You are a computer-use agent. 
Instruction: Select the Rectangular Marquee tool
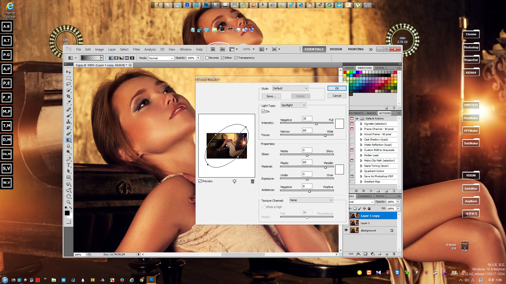point(69,78)
